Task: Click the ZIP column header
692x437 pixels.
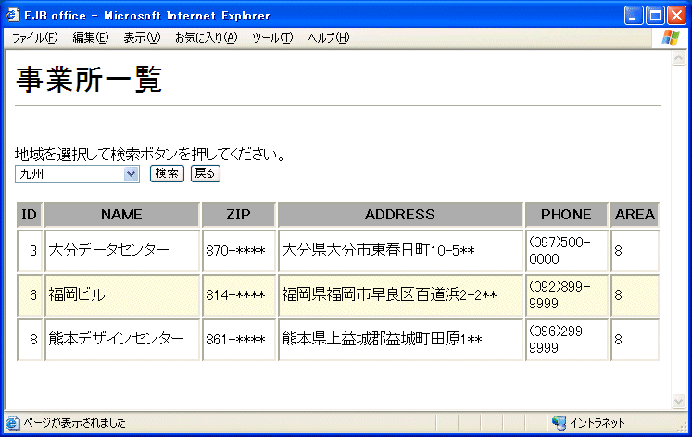Action: coord(238,214)
